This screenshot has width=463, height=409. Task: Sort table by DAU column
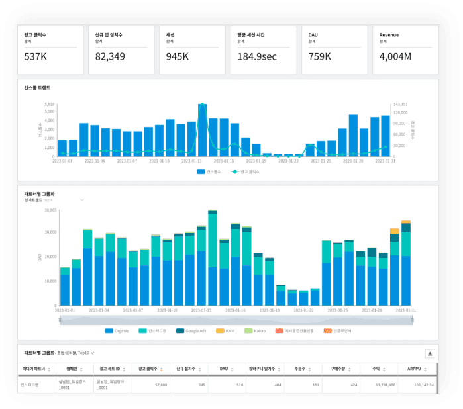[232, 369]
